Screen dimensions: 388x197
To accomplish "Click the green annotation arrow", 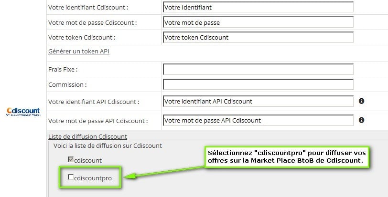I will click(164, 172).
